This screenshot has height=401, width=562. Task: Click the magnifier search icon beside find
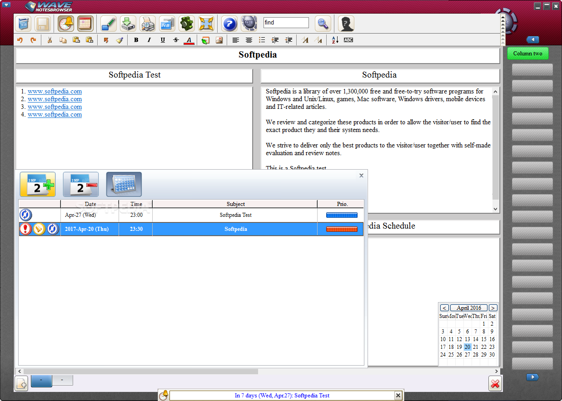tap(323, 24)
